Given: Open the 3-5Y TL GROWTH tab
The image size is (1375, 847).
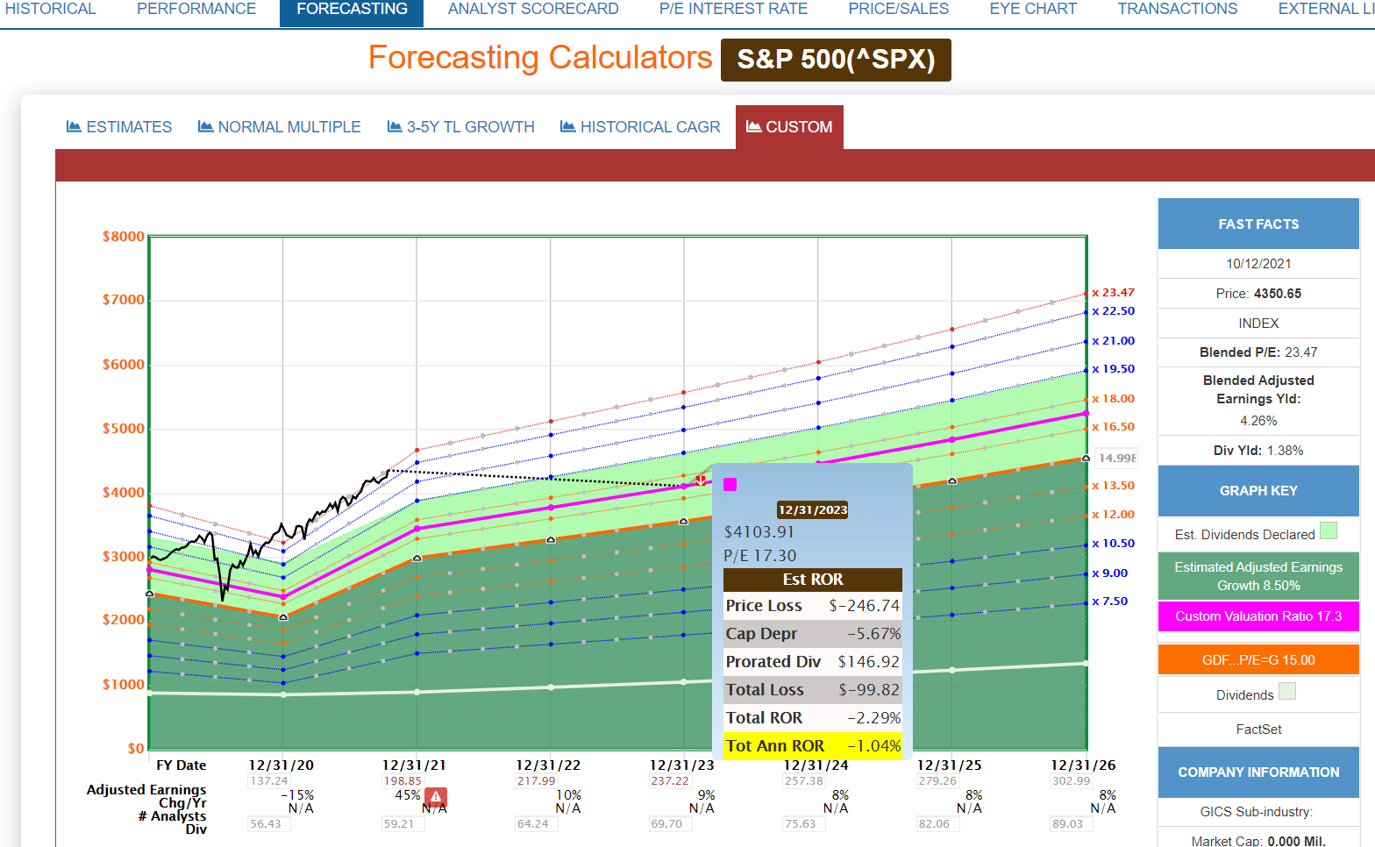Looking at the screenshot, I should (461, 127).
